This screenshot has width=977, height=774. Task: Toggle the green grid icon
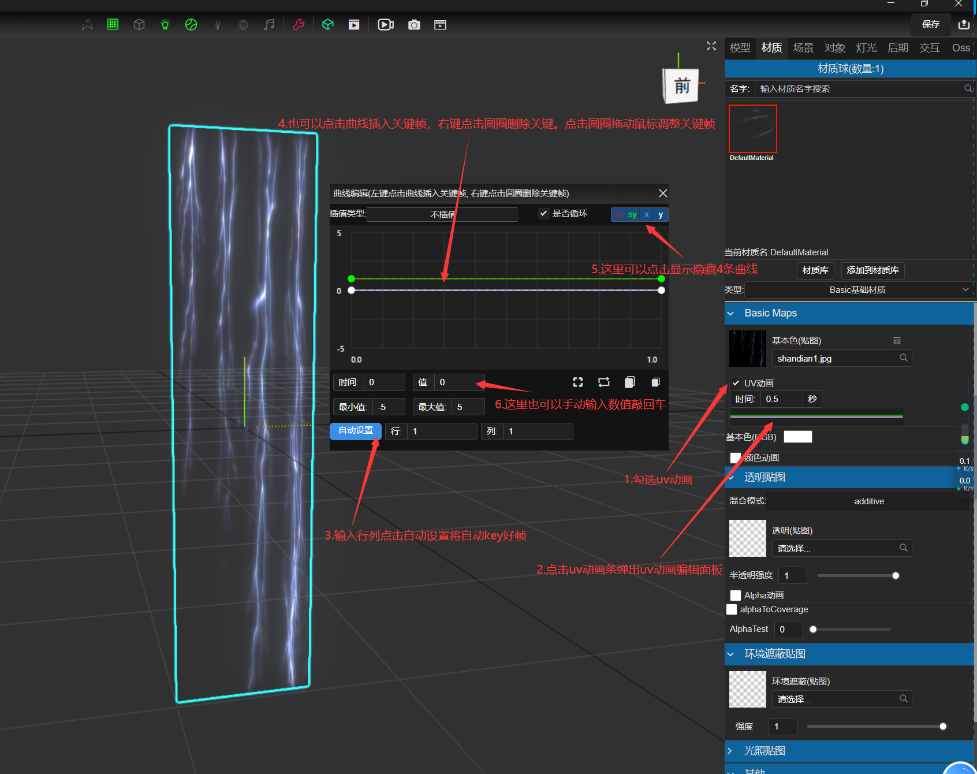point(113,24)
